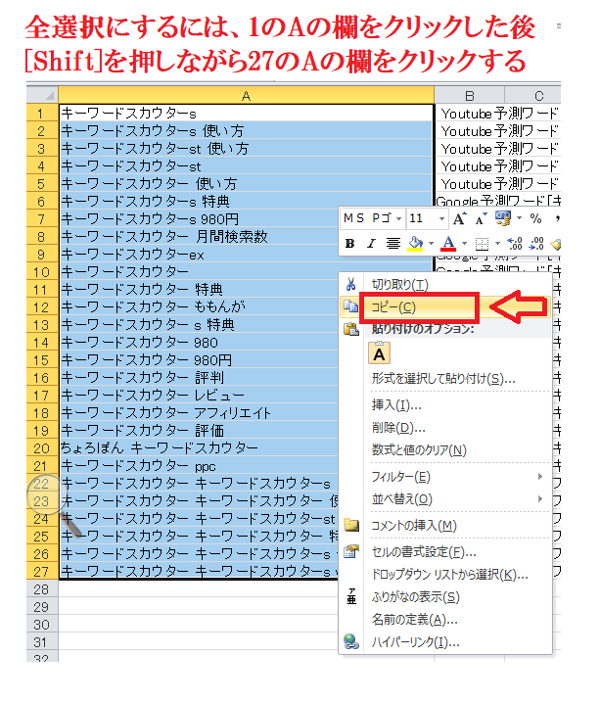The width and height of the screenshot is (600, 703).
Task: Choose ドロップダウン リストから選択(K)...
Action: pyautogui.click(x=449, y=575)
